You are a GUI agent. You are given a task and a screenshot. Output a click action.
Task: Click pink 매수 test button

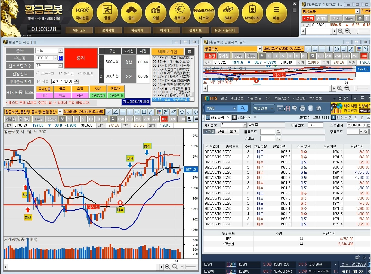click(x=45, y=95)
